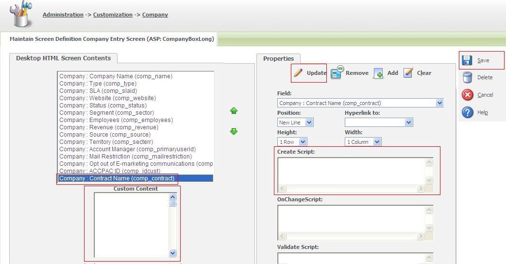Select Company : Type (comp_type) row

[135, 83]
